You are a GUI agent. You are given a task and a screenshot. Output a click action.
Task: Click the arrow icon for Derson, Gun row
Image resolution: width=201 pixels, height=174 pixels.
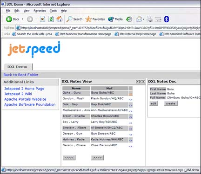click(130, 135)
